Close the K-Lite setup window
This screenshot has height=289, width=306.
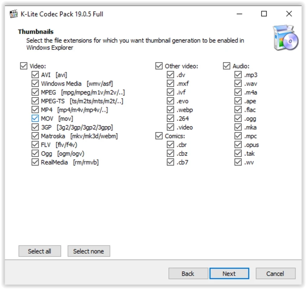click(289, 14)
